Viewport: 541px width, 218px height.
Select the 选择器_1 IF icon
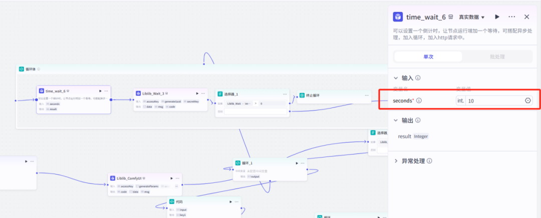tap(220, 93)
